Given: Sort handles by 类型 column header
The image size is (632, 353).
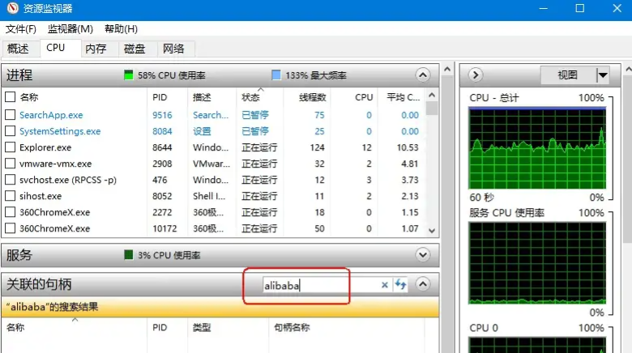Looking at the screenshot, I should coord(202,328).
